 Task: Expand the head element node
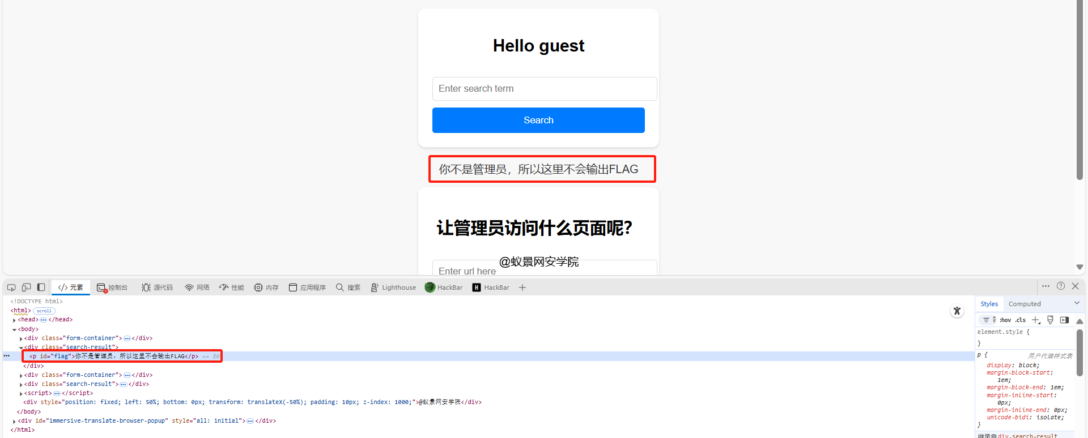14,320
